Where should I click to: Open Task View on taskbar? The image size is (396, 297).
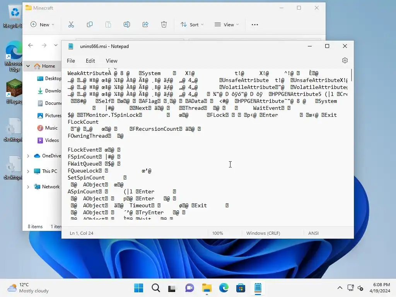172,288
